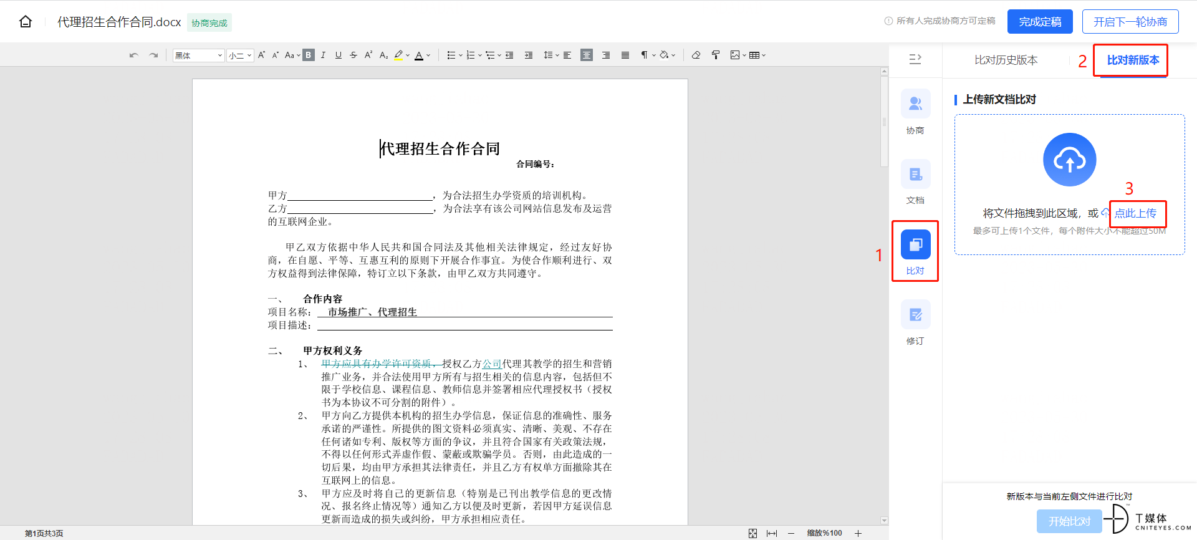Click the cloud upload icon

click(x=1070, y=160)
